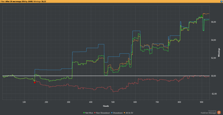Toggle the All-In EV legend entry
This screenshot has width=223, height=115.
click(129, 113)
